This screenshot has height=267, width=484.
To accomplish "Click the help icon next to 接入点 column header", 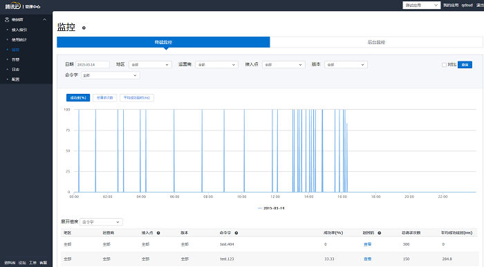I will 158,233.
